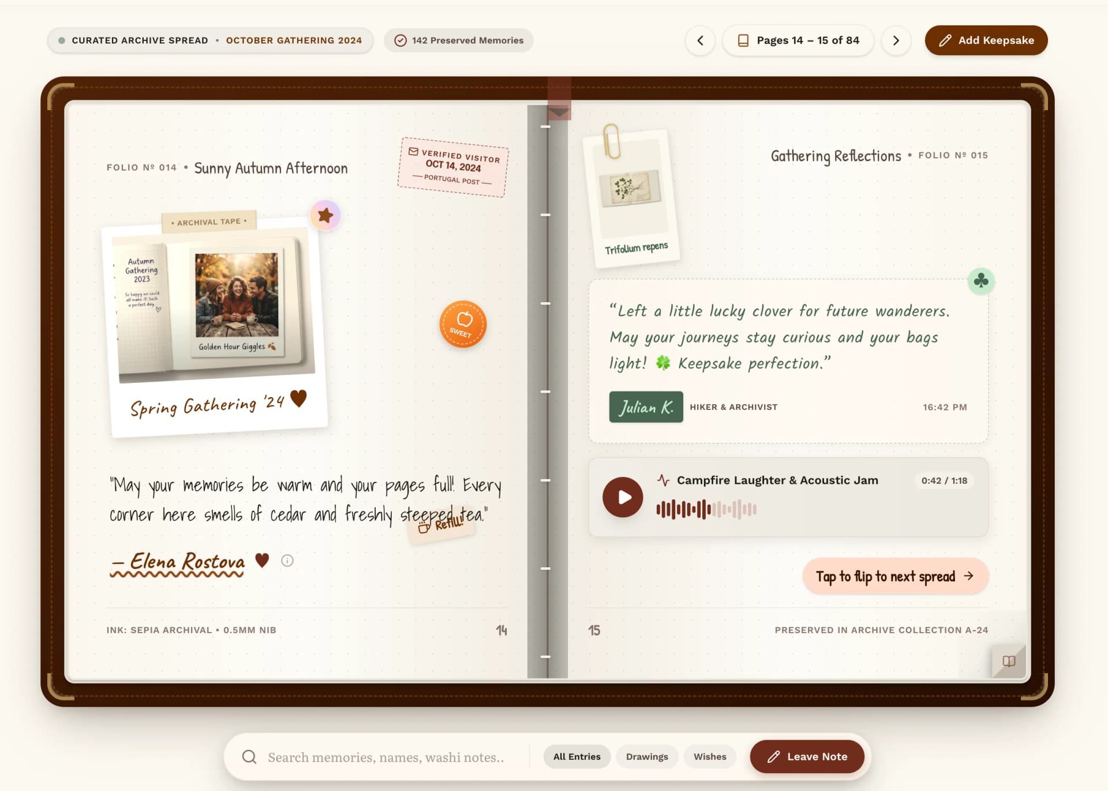Click the paperclip on pressed flower card
Screen dimensions: 1108x791
click(x=611, y=141)
